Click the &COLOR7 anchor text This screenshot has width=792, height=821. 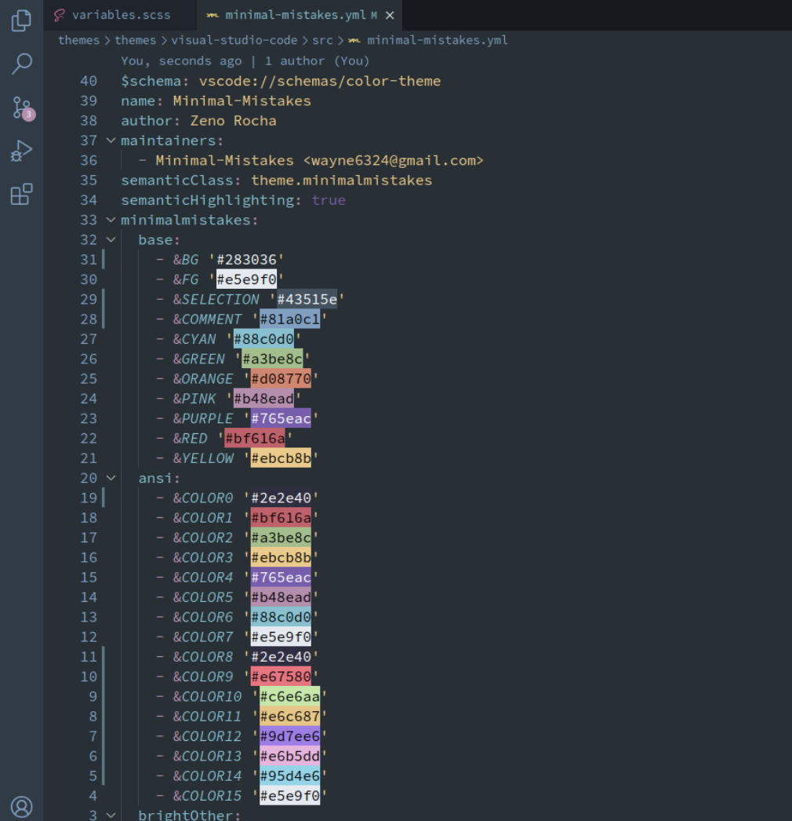[x=203, y=637]
